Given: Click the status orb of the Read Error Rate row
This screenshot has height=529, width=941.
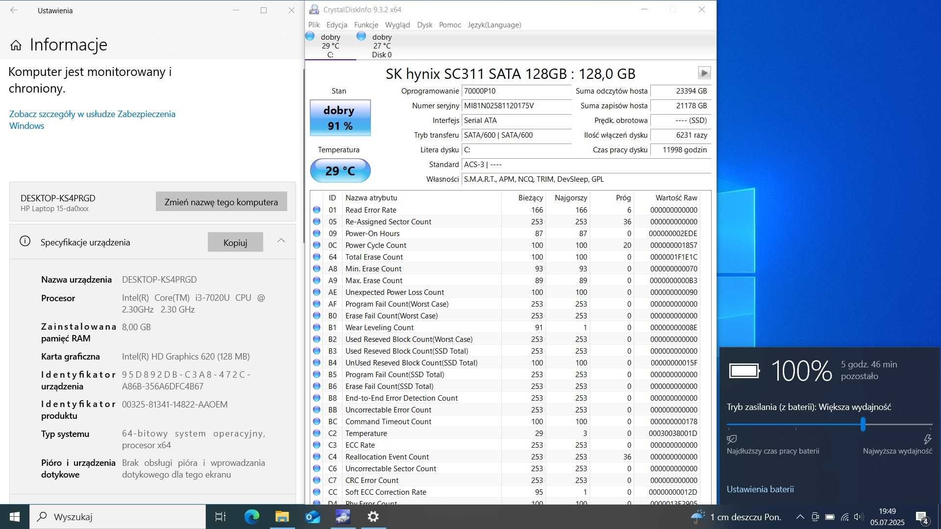Looking at the screenshot, I should pyautogui.click(x=317, y=210).
